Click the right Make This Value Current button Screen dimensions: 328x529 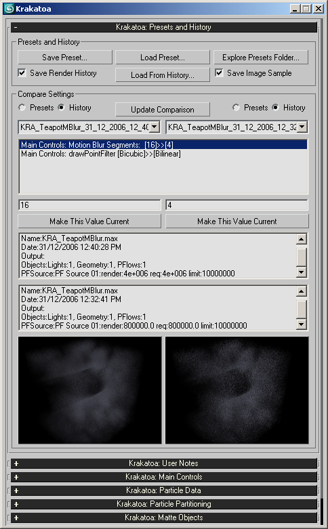pos(237,221)
